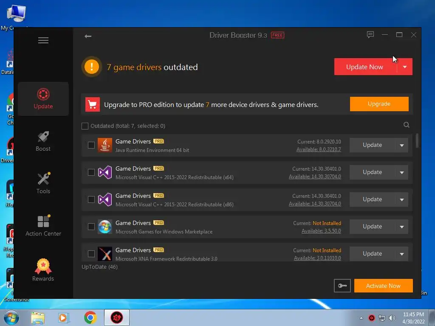The height and width of the screenshot is (326, 435).
Task: Click the red Update Now button
Action: (365, 67)
